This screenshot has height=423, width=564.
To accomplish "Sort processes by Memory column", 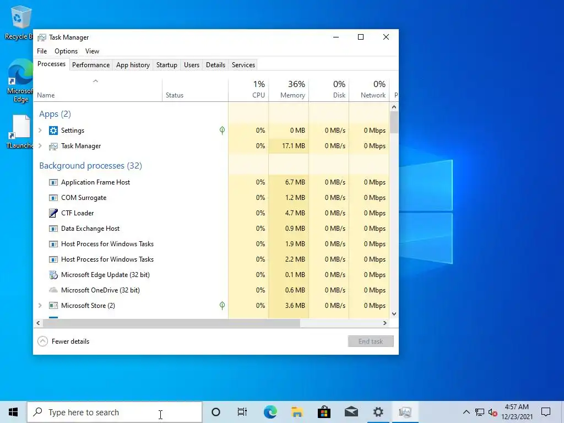I will (x=289, y=90).
